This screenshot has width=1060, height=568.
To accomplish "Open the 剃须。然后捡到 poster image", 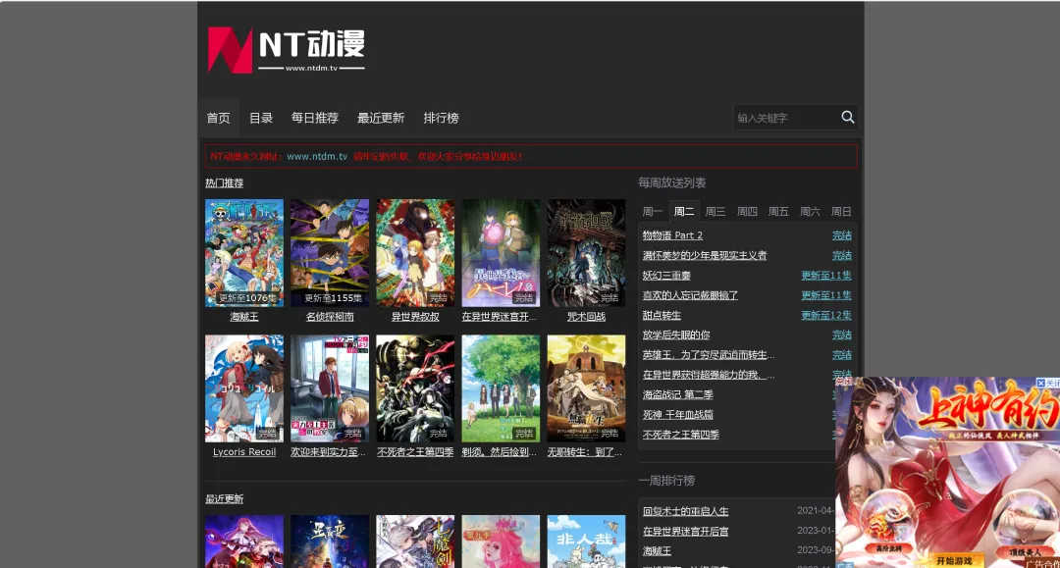I will [x=501, y=388].
